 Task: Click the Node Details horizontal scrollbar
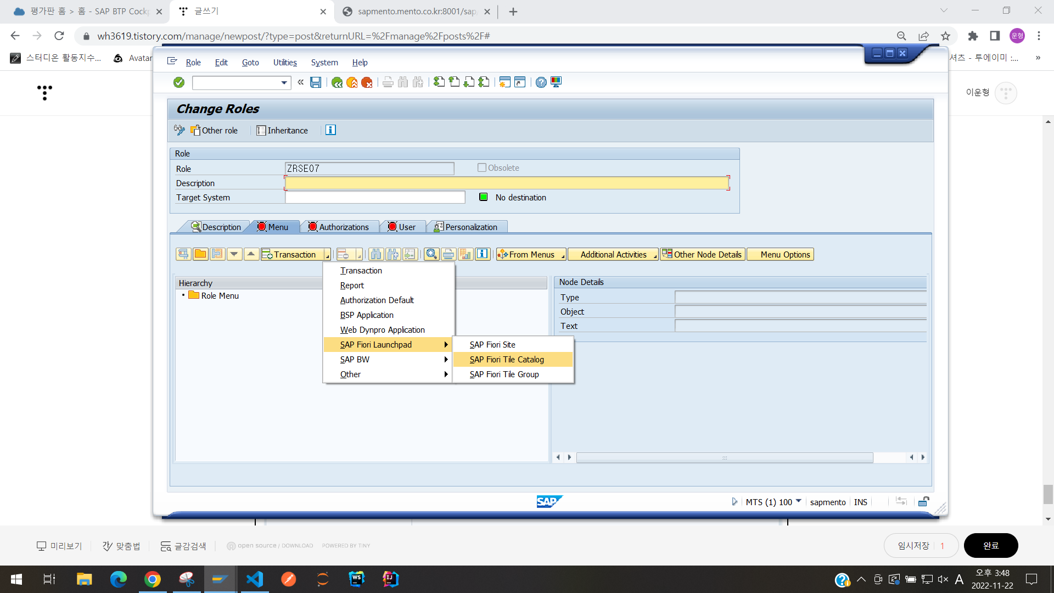point(725,457)
